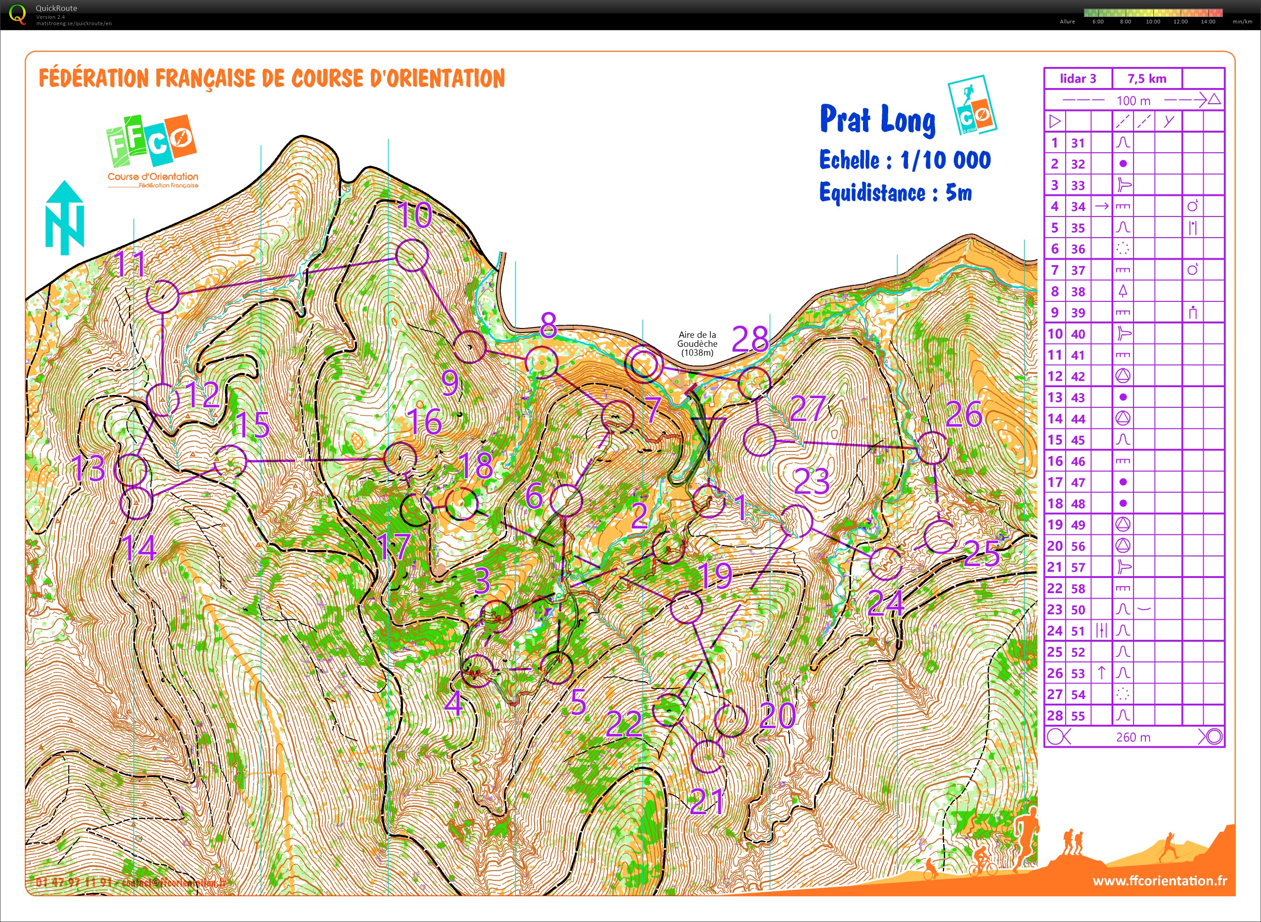The image size is (1261, 922).
Task: Click the Allure legend label
Action: coord(1067,22)
